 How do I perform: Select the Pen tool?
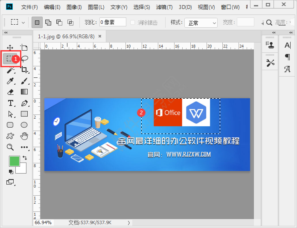pyautogui.click(x=25, y=103)
